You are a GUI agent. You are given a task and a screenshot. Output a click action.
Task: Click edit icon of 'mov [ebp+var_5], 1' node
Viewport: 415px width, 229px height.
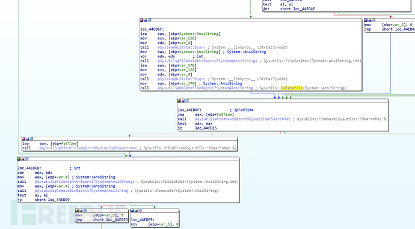[81, 210]
